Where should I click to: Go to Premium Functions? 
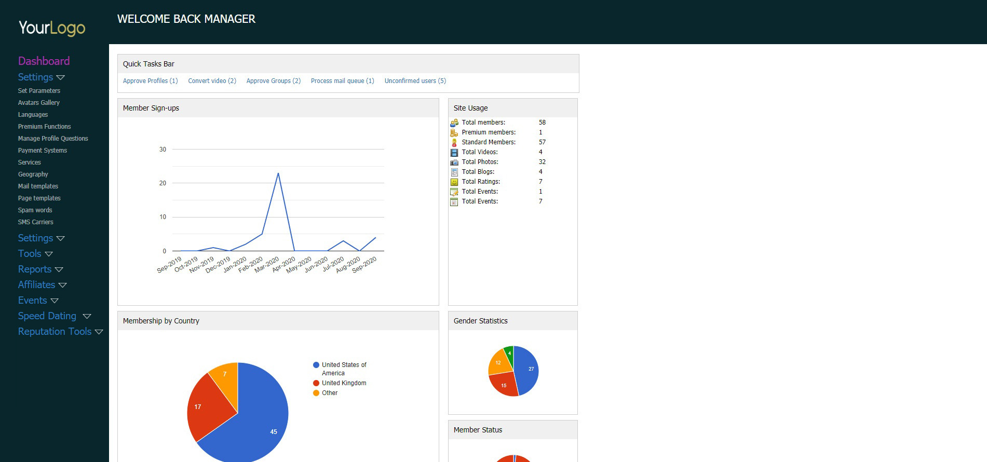click(x=44, y=127)
